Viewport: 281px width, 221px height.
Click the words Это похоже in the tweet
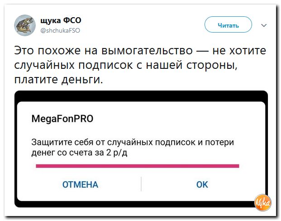click(x=43, y=49)
